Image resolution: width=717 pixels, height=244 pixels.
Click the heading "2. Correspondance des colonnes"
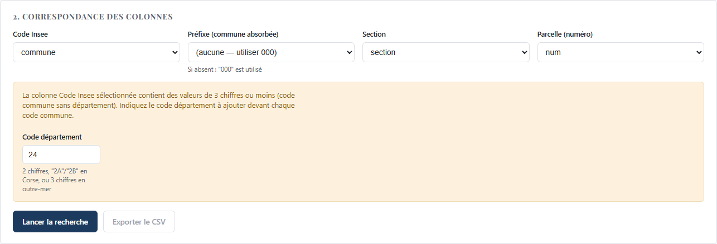pos(93,16)
